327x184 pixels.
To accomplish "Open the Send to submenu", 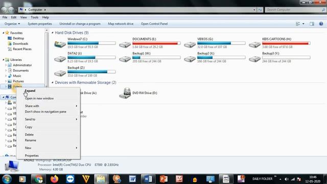I will point(49,119).
